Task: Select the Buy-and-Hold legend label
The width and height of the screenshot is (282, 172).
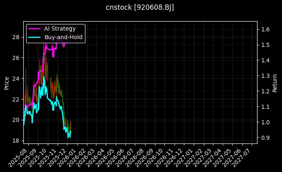Action: click(x=63, y=37)
